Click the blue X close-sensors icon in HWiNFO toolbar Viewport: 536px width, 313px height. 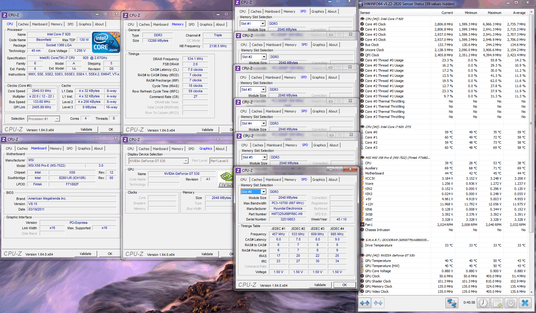525,303
